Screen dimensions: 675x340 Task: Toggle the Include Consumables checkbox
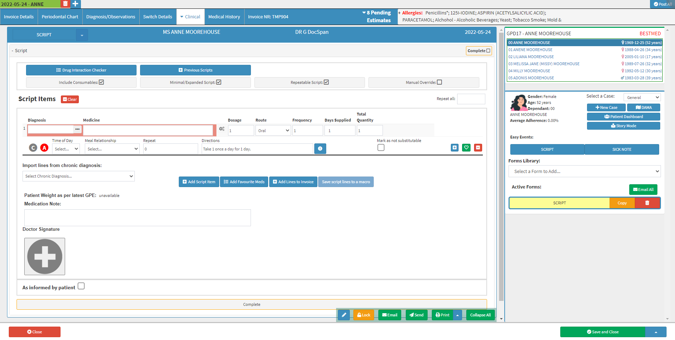click(x=101, y=82)
